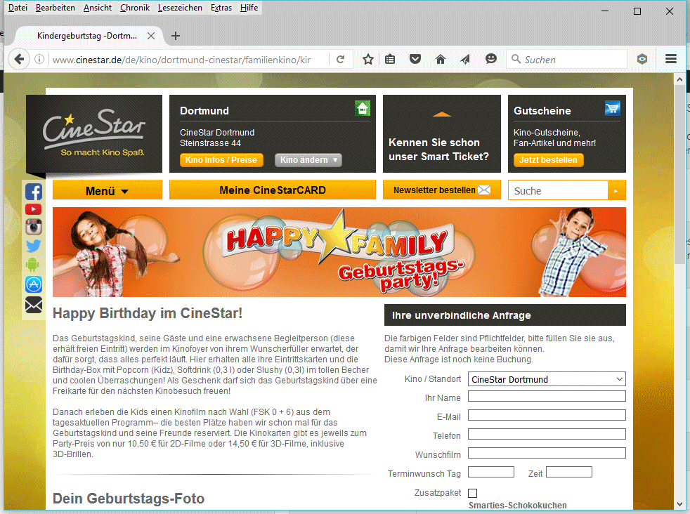The height and width of the screenshot is (514, 690).
Task: Click the scrollbar up arrow
Action: 679,79
